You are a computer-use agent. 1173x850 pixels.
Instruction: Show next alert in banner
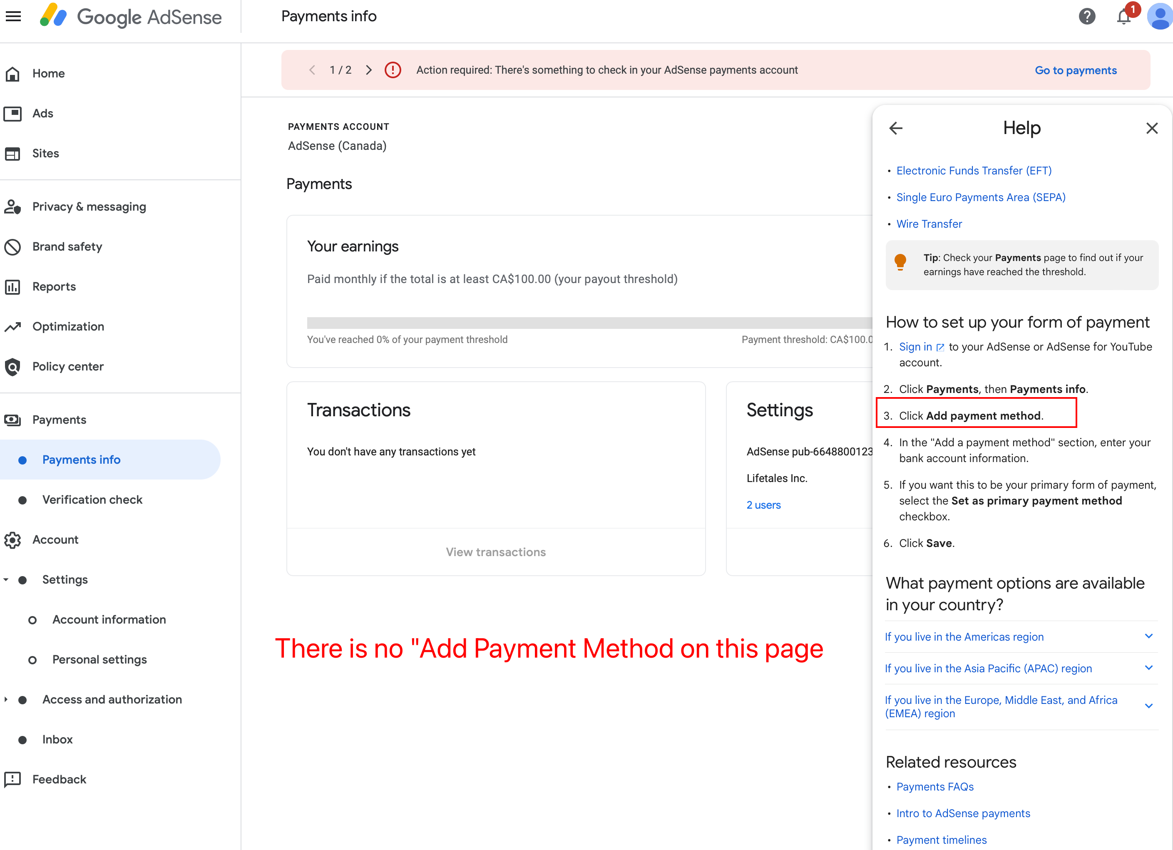coord(368,70)
